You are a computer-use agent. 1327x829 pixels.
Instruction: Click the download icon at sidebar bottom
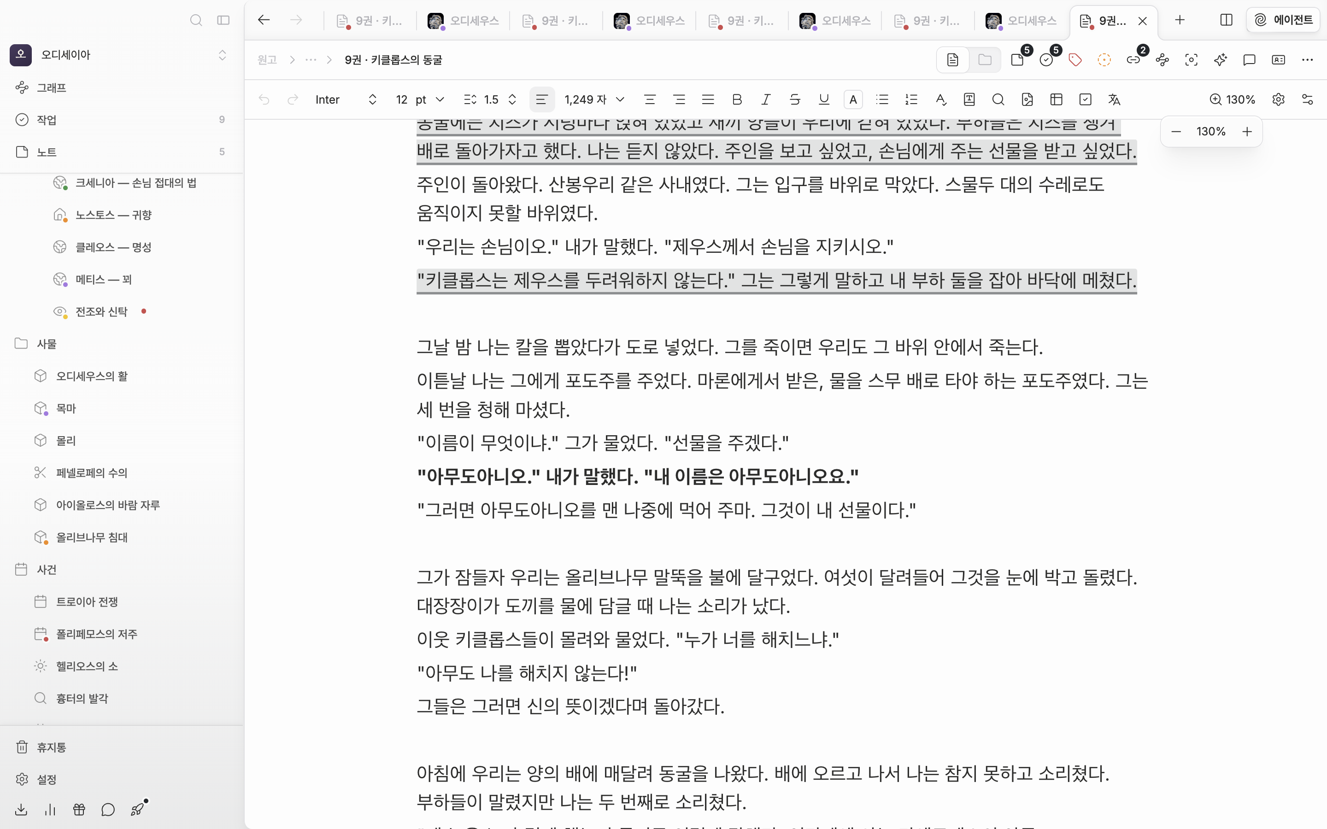pos(21,809)
